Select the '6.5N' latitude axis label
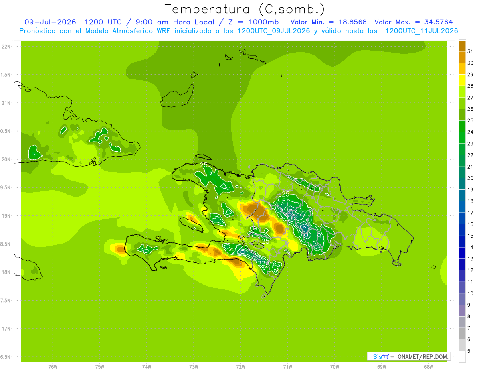 pyautogui.click(x=6, y=357)
